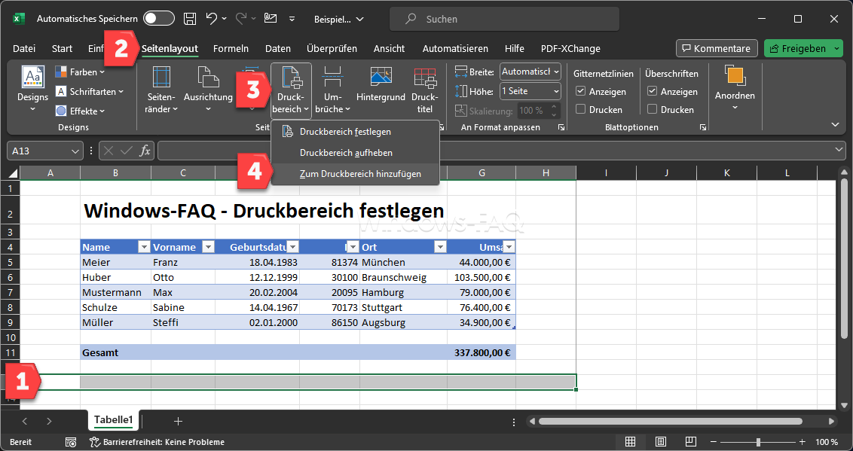The image size is (853, 451).
Task: Click the zoom slider handle
Action: pos(758,442)
